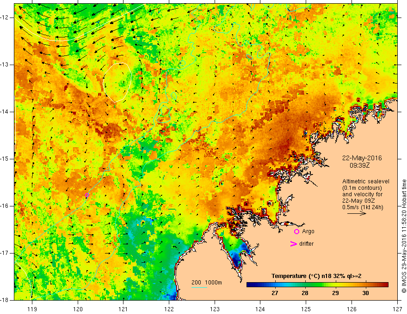Click the latitude label -13
407x314 pixels.
point(5,65)
